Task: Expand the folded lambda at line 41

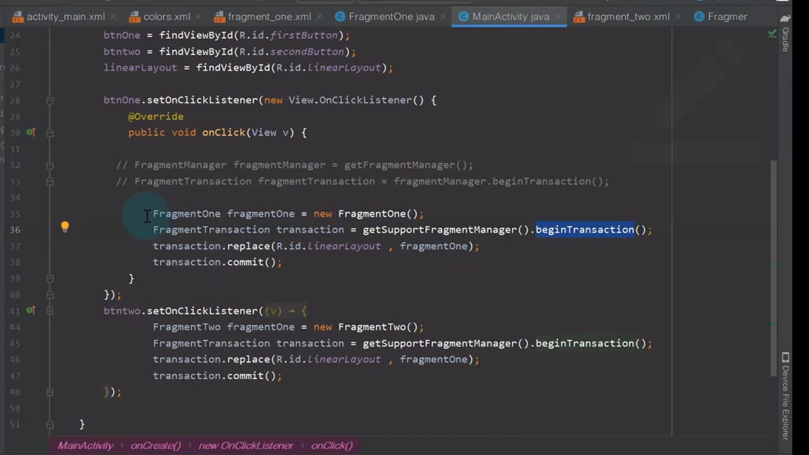Action: (x=50, y=311)
